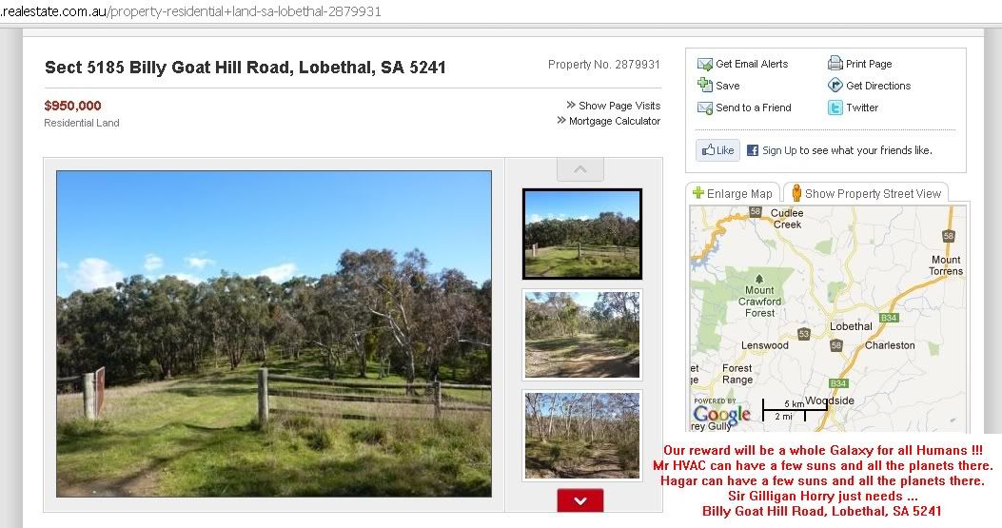Click the Facebook Like thumbs-up button
1002x528 pixels.
(717, 150)
